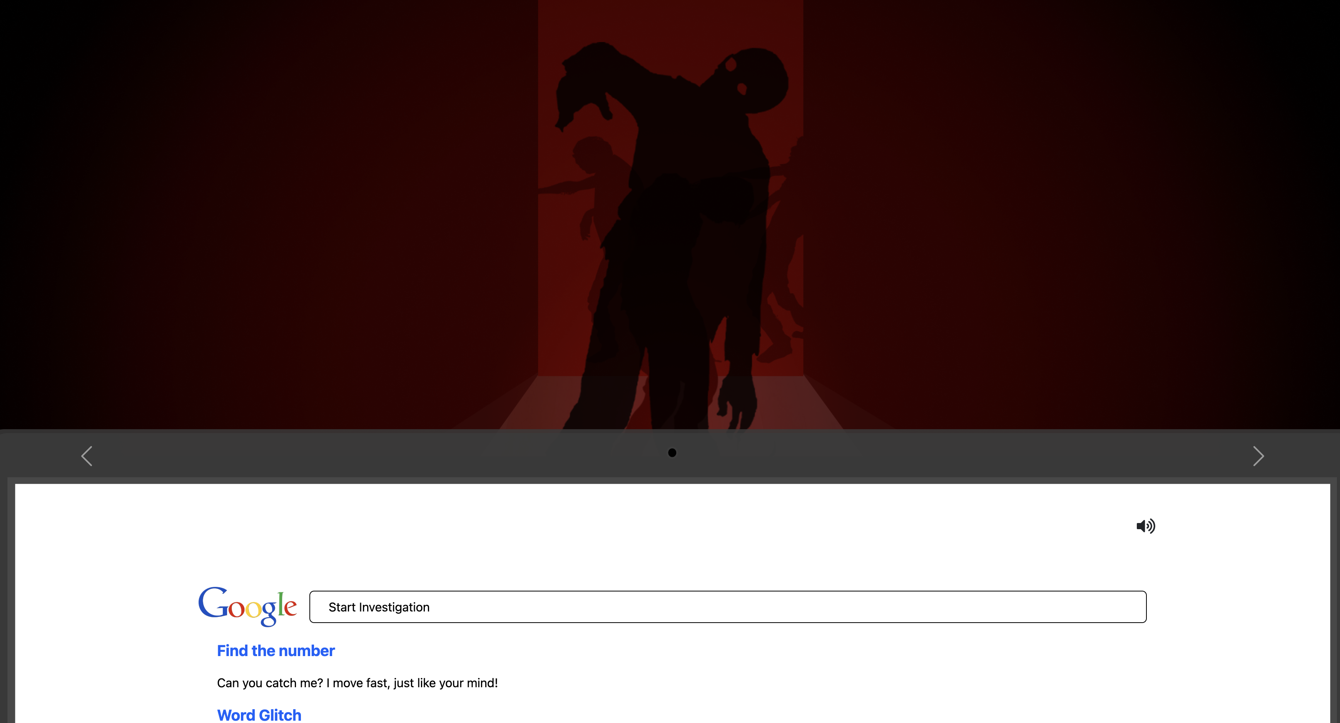Open the Word Glitch link
This screenshot has height=723, width=1340.
coord(259,715)
